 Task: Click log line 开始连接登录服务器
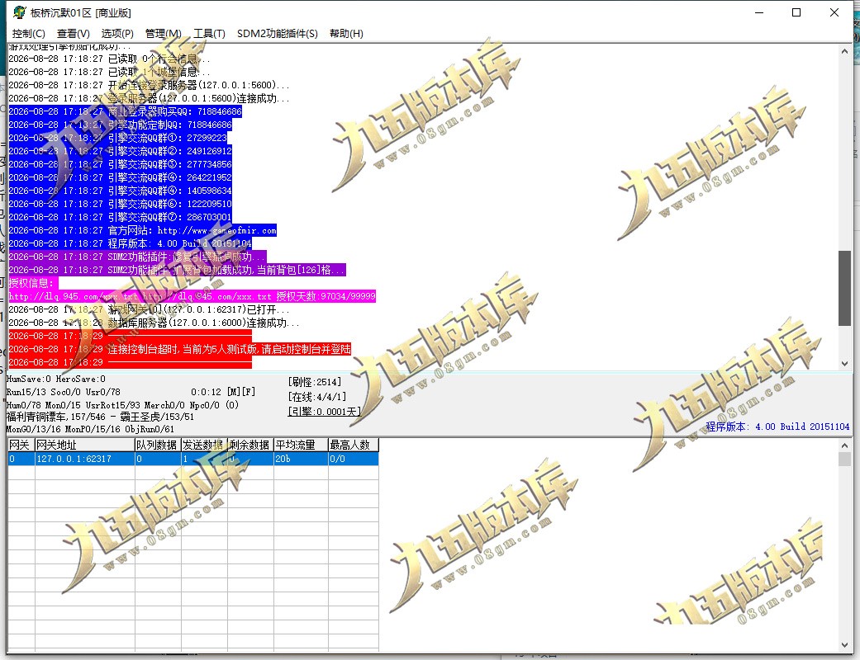pos(150,86)
